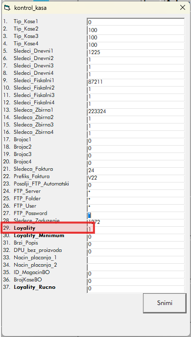Viewport: 191px width, 337px height.
Task: Click the Brojac3 input field
Action: pos(136,155)
